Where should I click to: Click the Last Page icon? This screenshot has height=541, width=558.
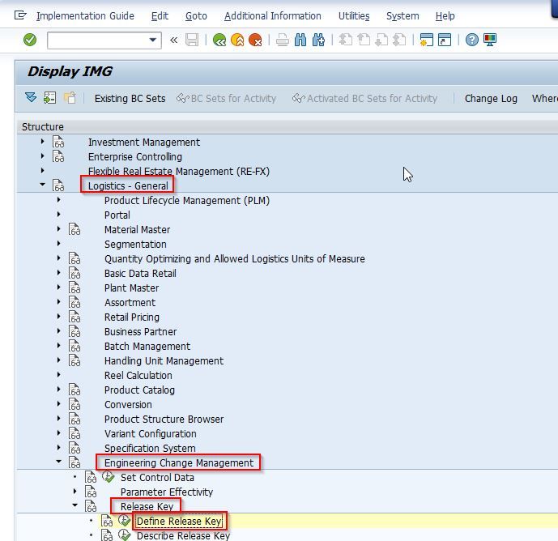(x=399, y=40)
